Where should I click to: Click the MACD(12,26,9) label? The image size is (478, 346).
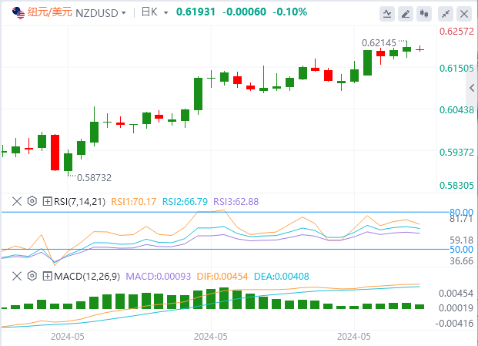[x=87, y=277]
